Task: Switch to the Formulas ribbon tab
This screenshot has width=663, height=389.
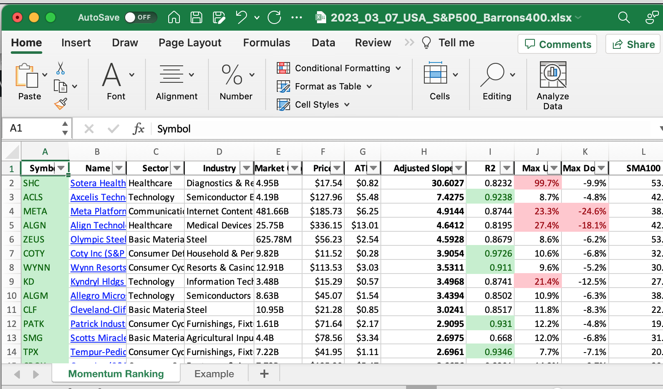Action: (x=266, y=43)
